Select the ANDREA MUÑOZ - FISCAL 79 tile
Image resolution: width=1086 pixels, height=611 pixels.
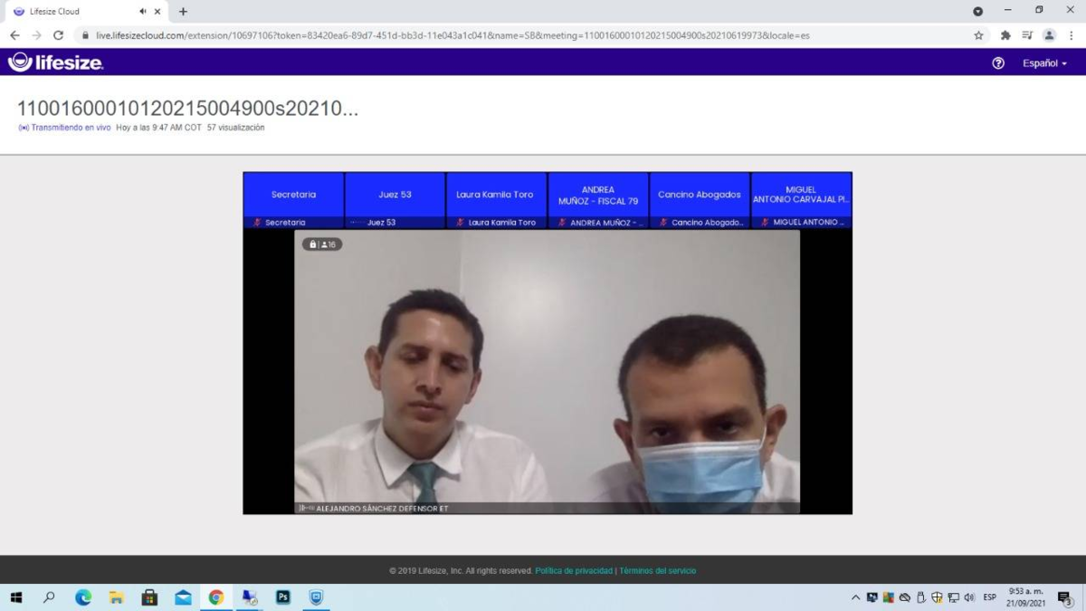click(598, 195)
